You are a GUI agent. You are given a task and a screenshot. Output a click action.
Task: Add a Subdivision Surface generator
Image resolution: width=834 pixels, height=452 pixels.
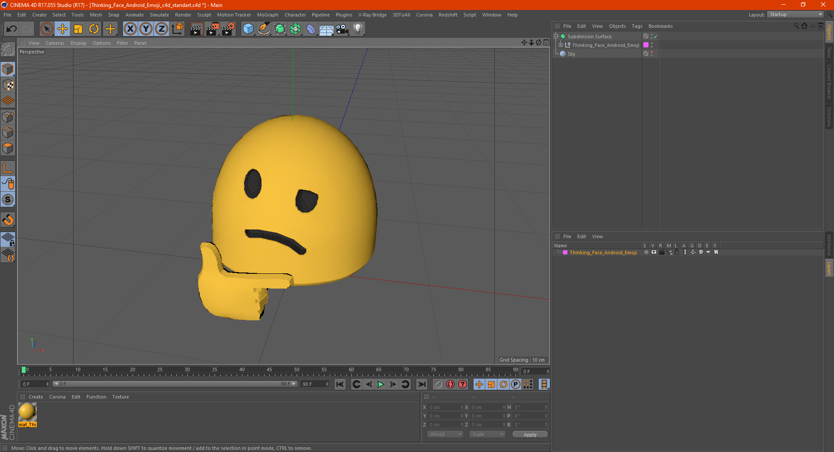point(280,29)
